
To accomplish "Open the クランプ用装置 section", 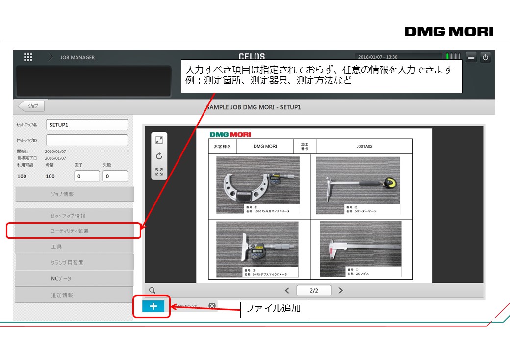I will (x=75, y=262).
